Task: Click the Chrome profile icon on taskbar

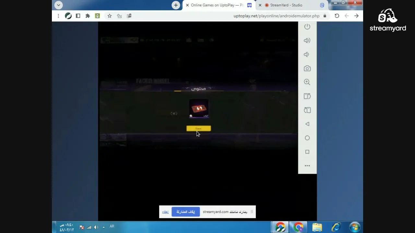Action: (299, 227)
